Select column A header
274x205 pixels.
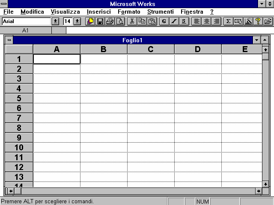pos(57,50)
